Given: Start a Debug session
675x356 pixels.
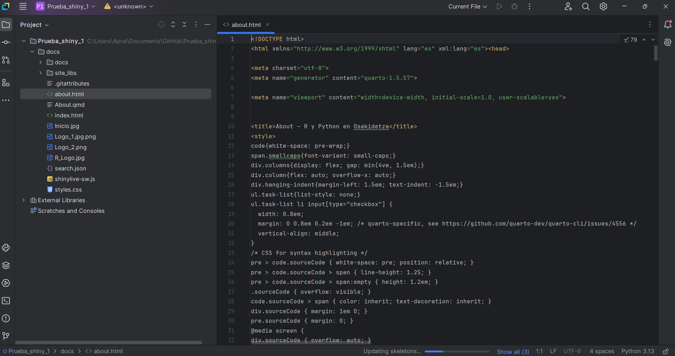Looking at the screenshot, I should coord(514,6).
